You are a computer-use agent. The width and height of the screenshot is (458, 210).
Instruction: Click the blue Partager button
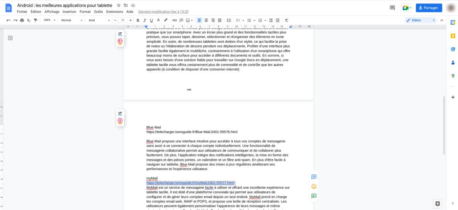click(x=429, y=8)
